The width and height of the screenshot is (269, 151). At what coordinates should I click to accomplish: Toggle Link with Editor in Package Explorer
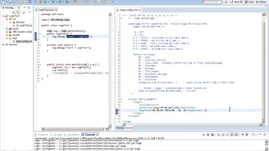tap(18, 12)
